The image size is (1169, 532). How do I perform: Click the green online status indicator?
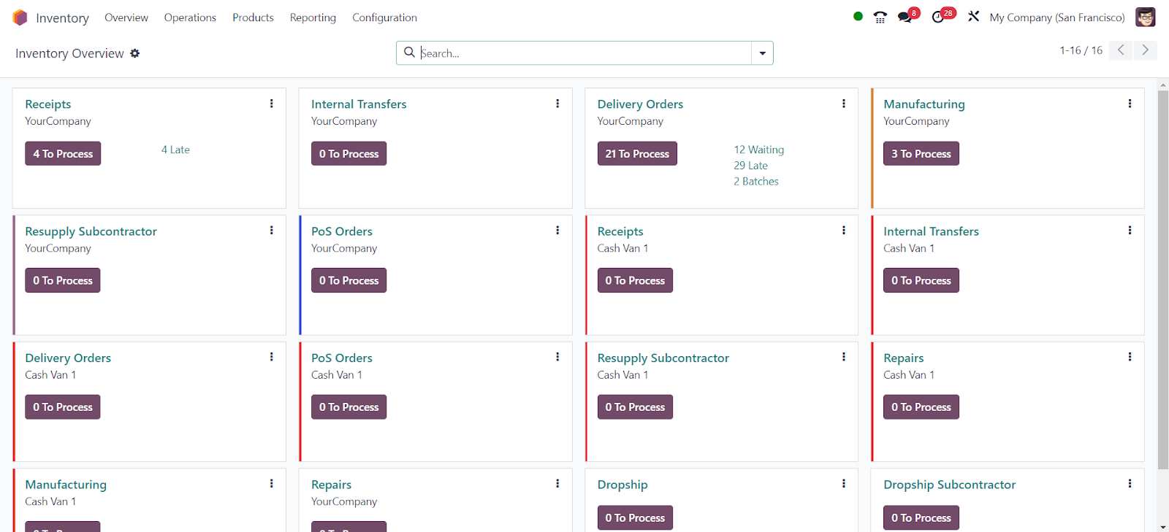pos(858,17)
